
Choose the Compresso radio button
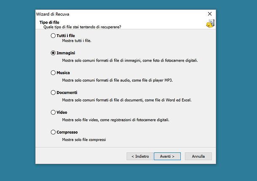coord(53,132)
